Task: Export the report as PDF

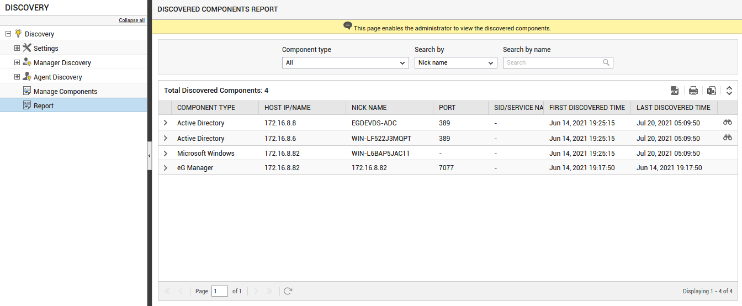Action: (675, 91)
